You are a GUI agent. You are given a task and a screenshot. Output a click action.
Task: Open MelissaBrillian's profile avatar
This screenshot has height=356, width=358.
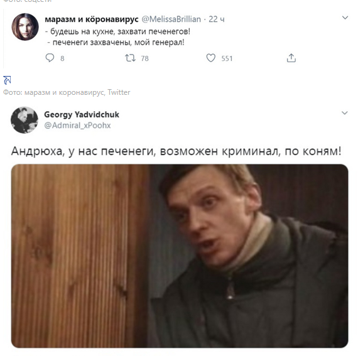pos(25,27)
